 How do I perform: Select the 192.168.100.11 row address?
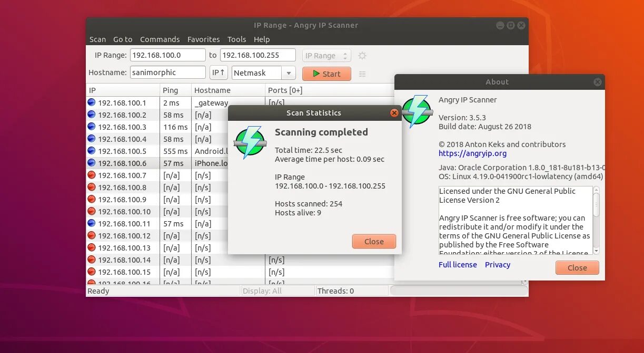coord(124,224)
